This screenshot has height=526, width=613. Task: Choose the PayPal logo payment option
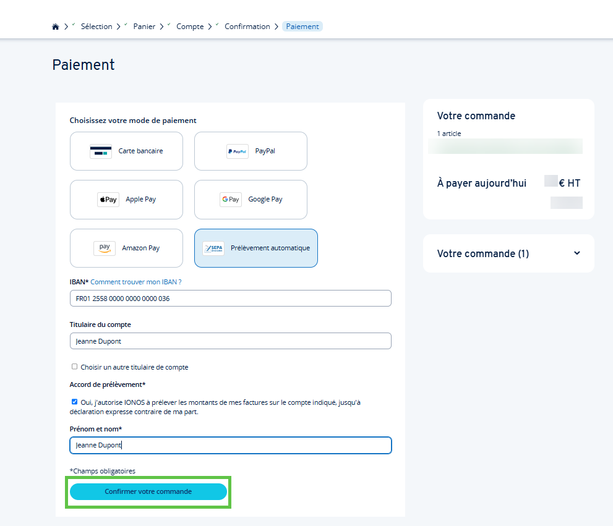[237, 151]
